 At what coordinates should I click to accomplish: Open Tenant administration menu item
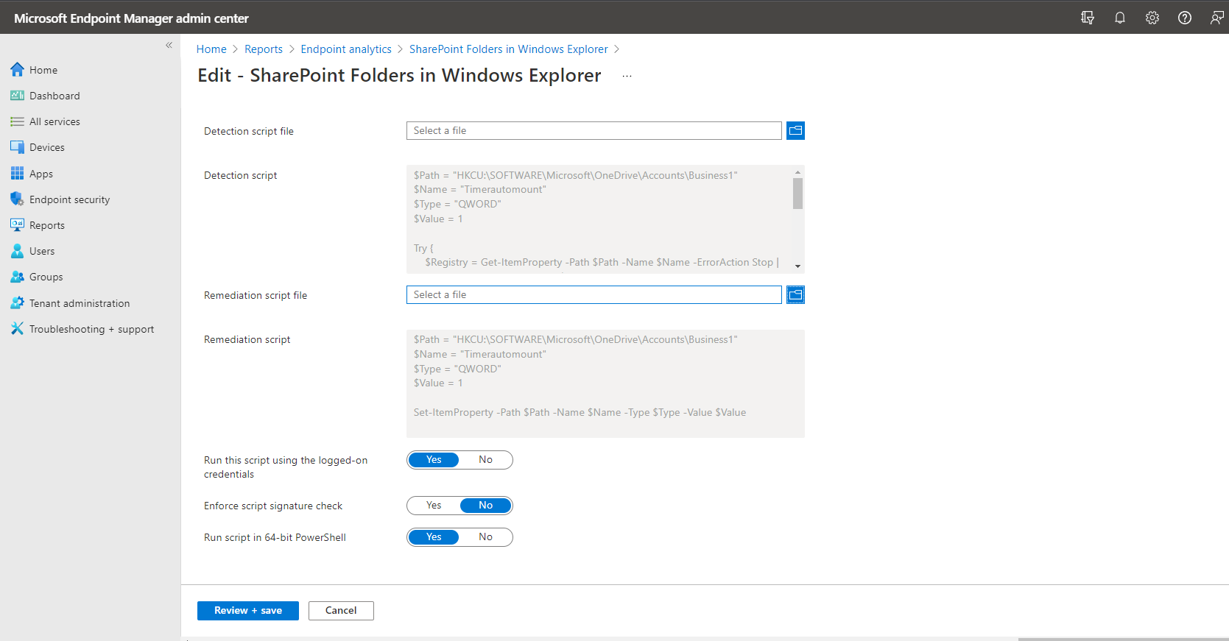tap(80, 303)
